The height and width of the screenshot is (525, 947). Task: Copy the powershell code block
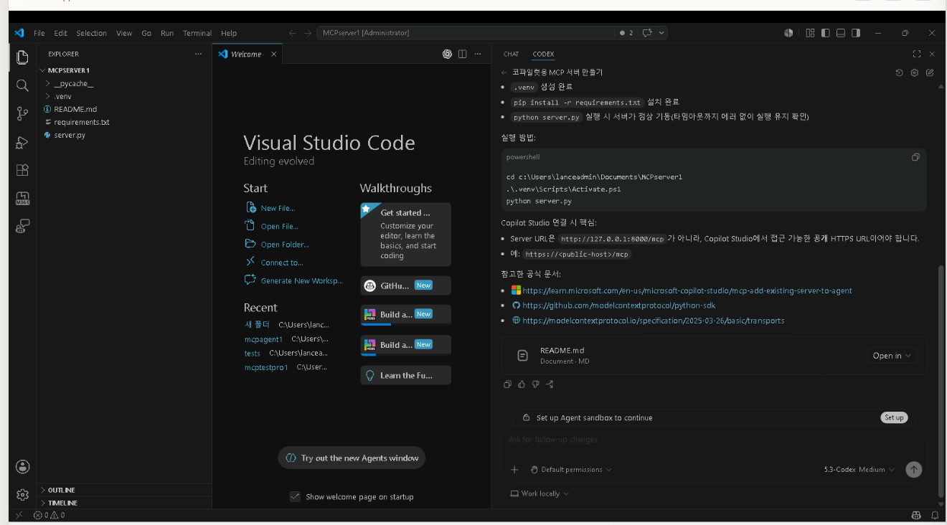click(x=915, y=157)
